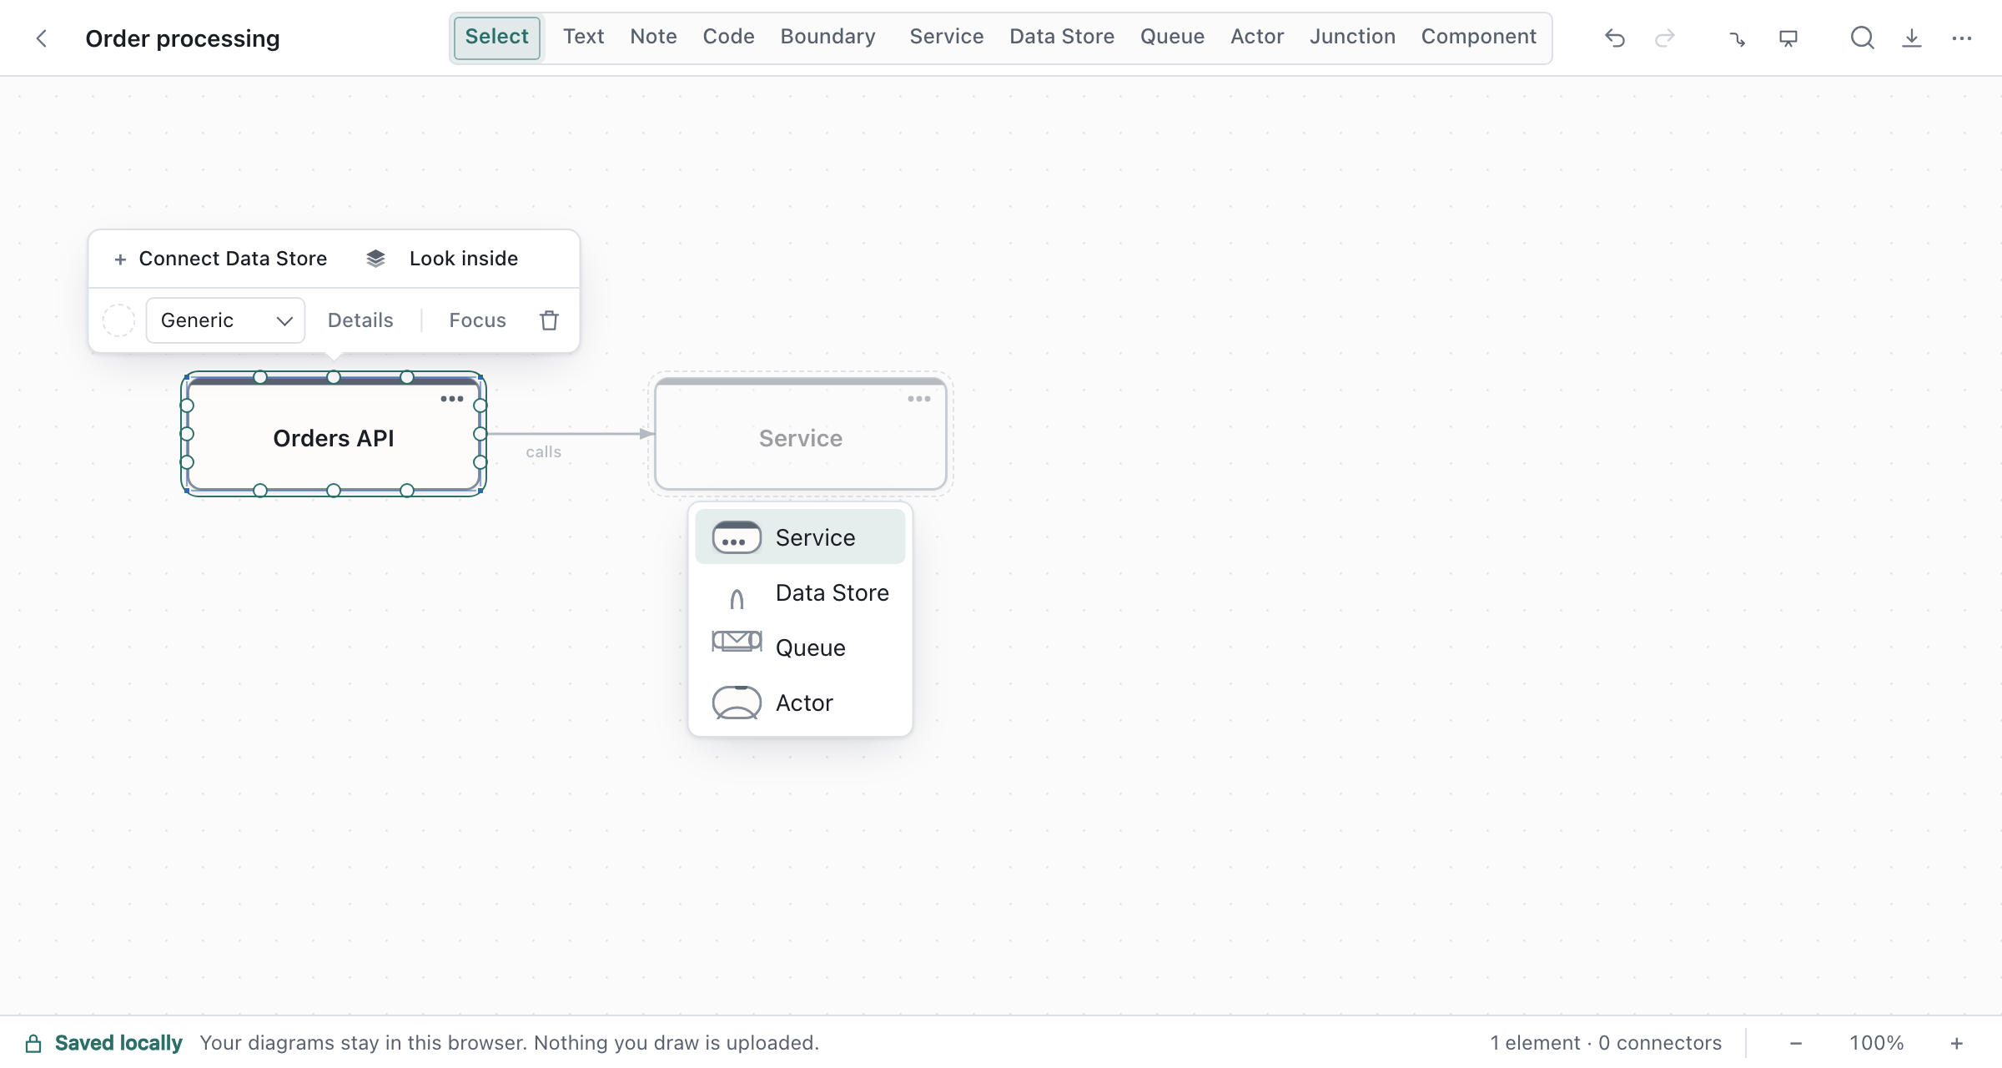Zoom in with the plus icon
2002x1068 pixels.
(x=1957, y=1043)
